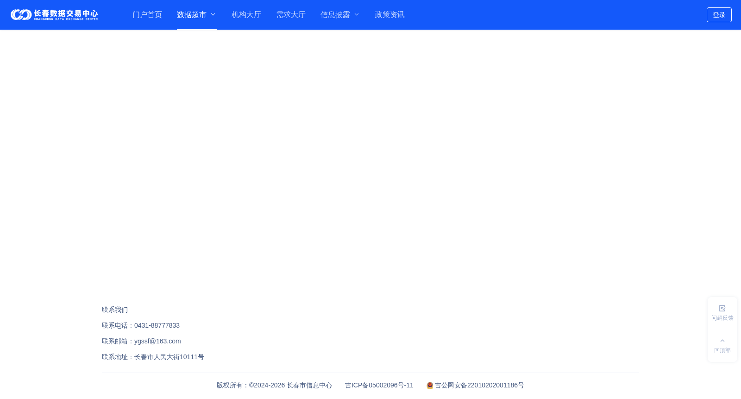Open the 门户首页 menu item

[x=147, y=15]
